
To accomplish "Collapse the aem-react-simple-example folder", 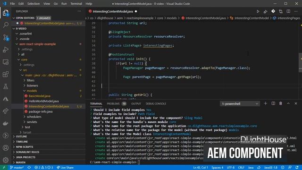I will (x=37, y=44).
